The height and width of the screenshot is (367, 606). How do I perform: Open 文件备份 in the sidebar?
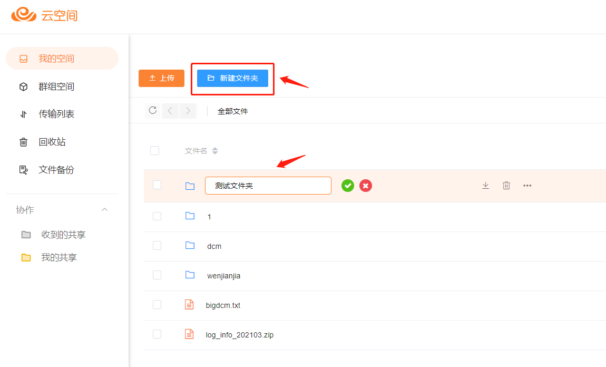56,170
